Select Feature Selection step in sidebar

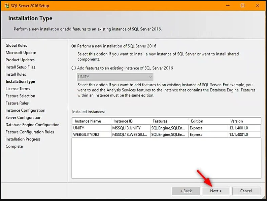pyautogui.click(x=20, y=96)
